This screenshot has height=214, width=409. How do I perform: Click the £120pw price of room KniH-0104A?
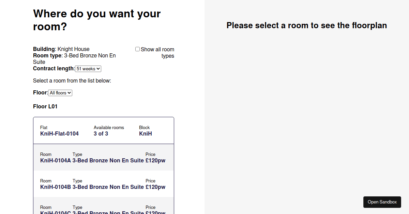coord(155,160)
